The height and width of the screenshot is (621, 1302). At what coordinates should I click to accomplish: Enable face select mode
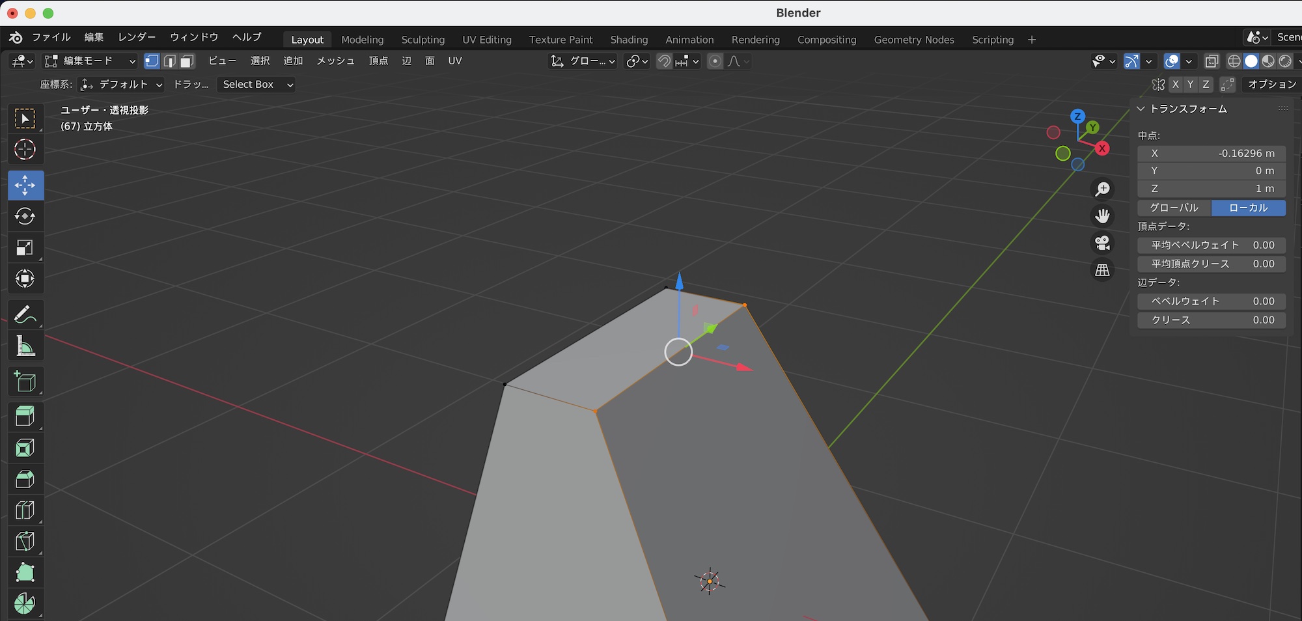187,61
